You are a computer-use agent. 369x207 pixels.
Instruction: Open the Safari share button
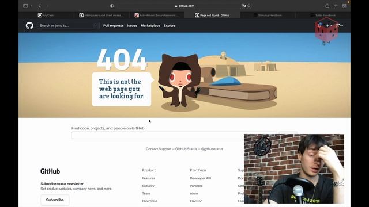[327, 6]
